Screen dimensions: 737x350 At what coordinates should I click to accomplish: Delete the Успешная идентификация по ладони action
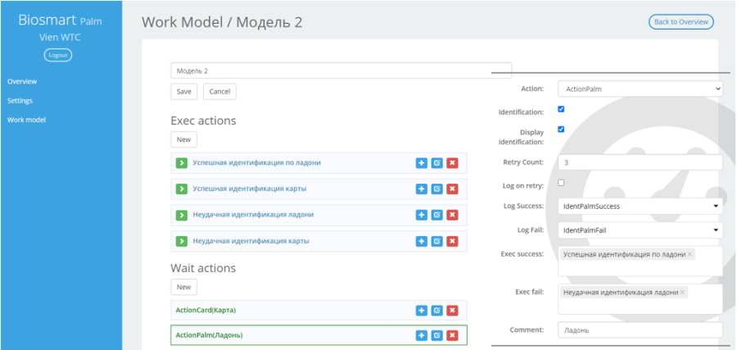pos(452,163)
